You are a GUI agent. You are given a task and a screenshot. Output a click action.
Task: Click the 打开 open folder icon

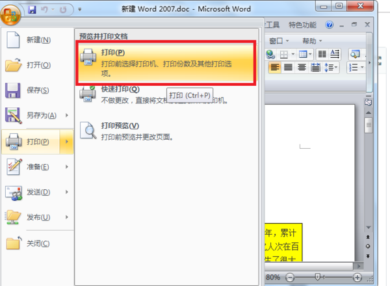(14, 64)
